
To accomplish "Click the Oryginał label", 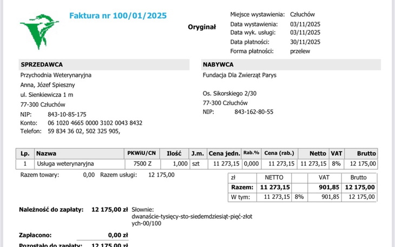I will pos(202,27).
